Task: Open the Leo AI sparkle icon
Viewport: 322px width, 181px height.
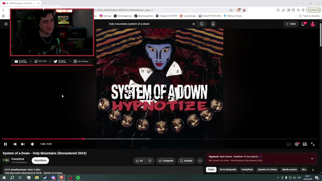Action: point(298,10)
